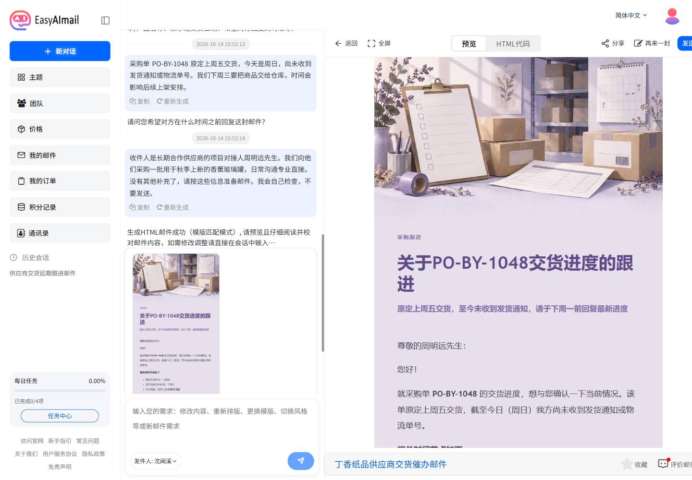This screenshot has width=692, height=480.
Task: Open history item 供应商交货延期跟进邮件
Action: tap(43, 273)
